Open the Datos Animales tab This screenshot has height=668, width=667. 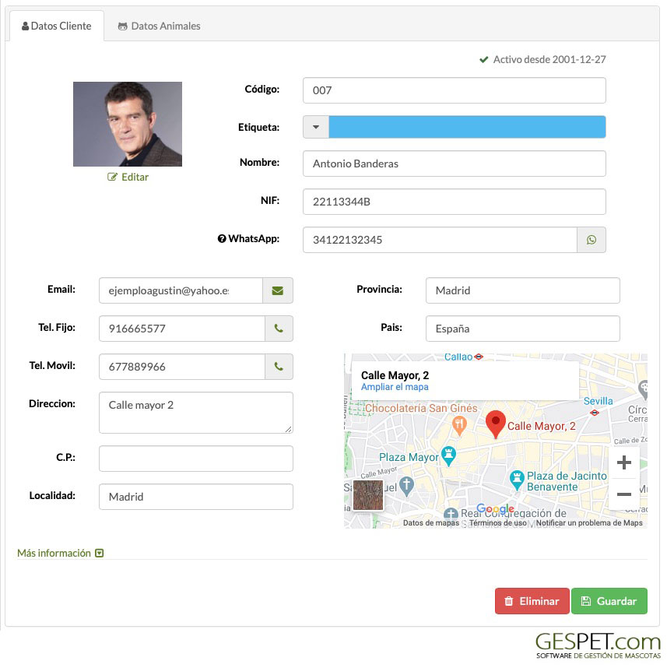point(159,26)
